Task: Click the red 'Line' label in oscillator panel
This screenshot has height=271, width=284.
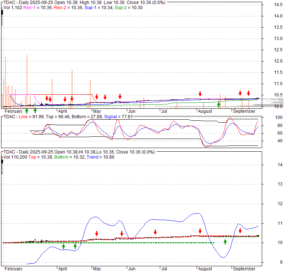Action: (23, 117)
